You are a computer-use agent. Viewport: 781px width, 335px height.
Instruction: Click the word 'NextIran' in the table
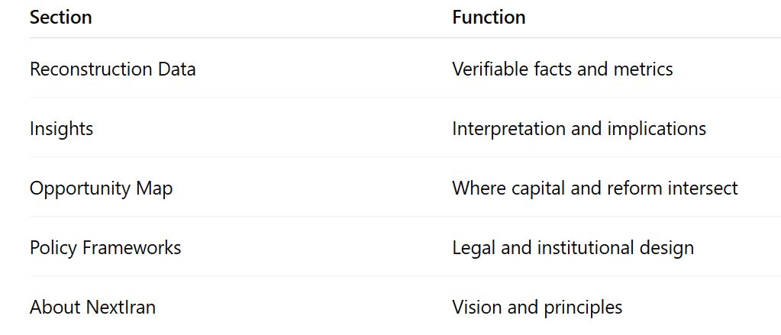[121, 308]
